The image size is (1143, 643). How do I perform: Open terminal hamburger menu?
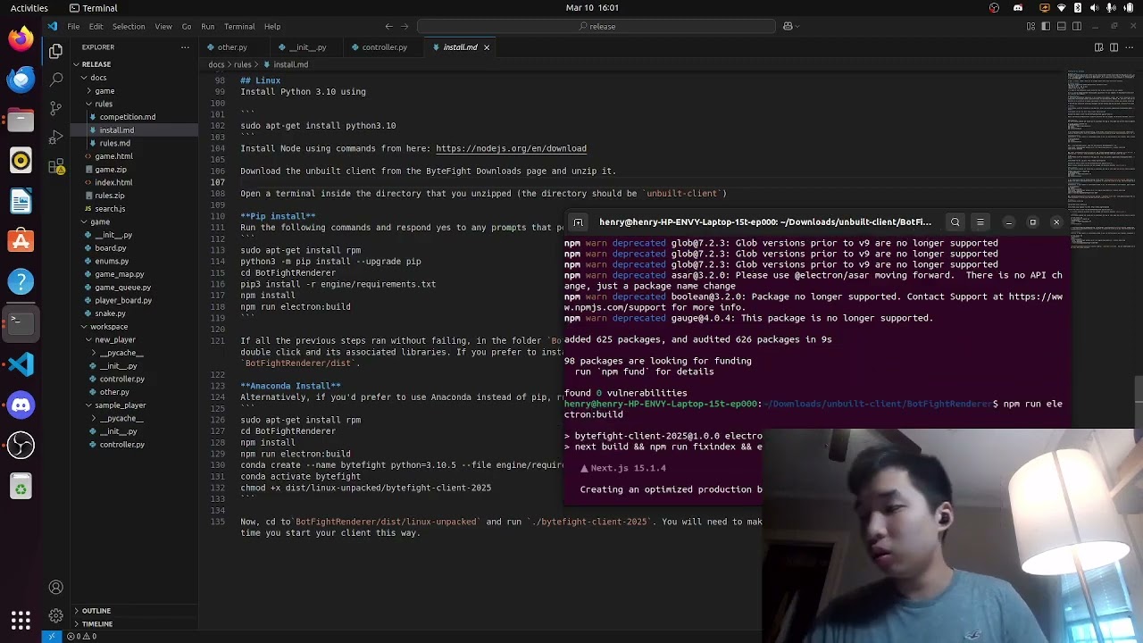[980, 222]
